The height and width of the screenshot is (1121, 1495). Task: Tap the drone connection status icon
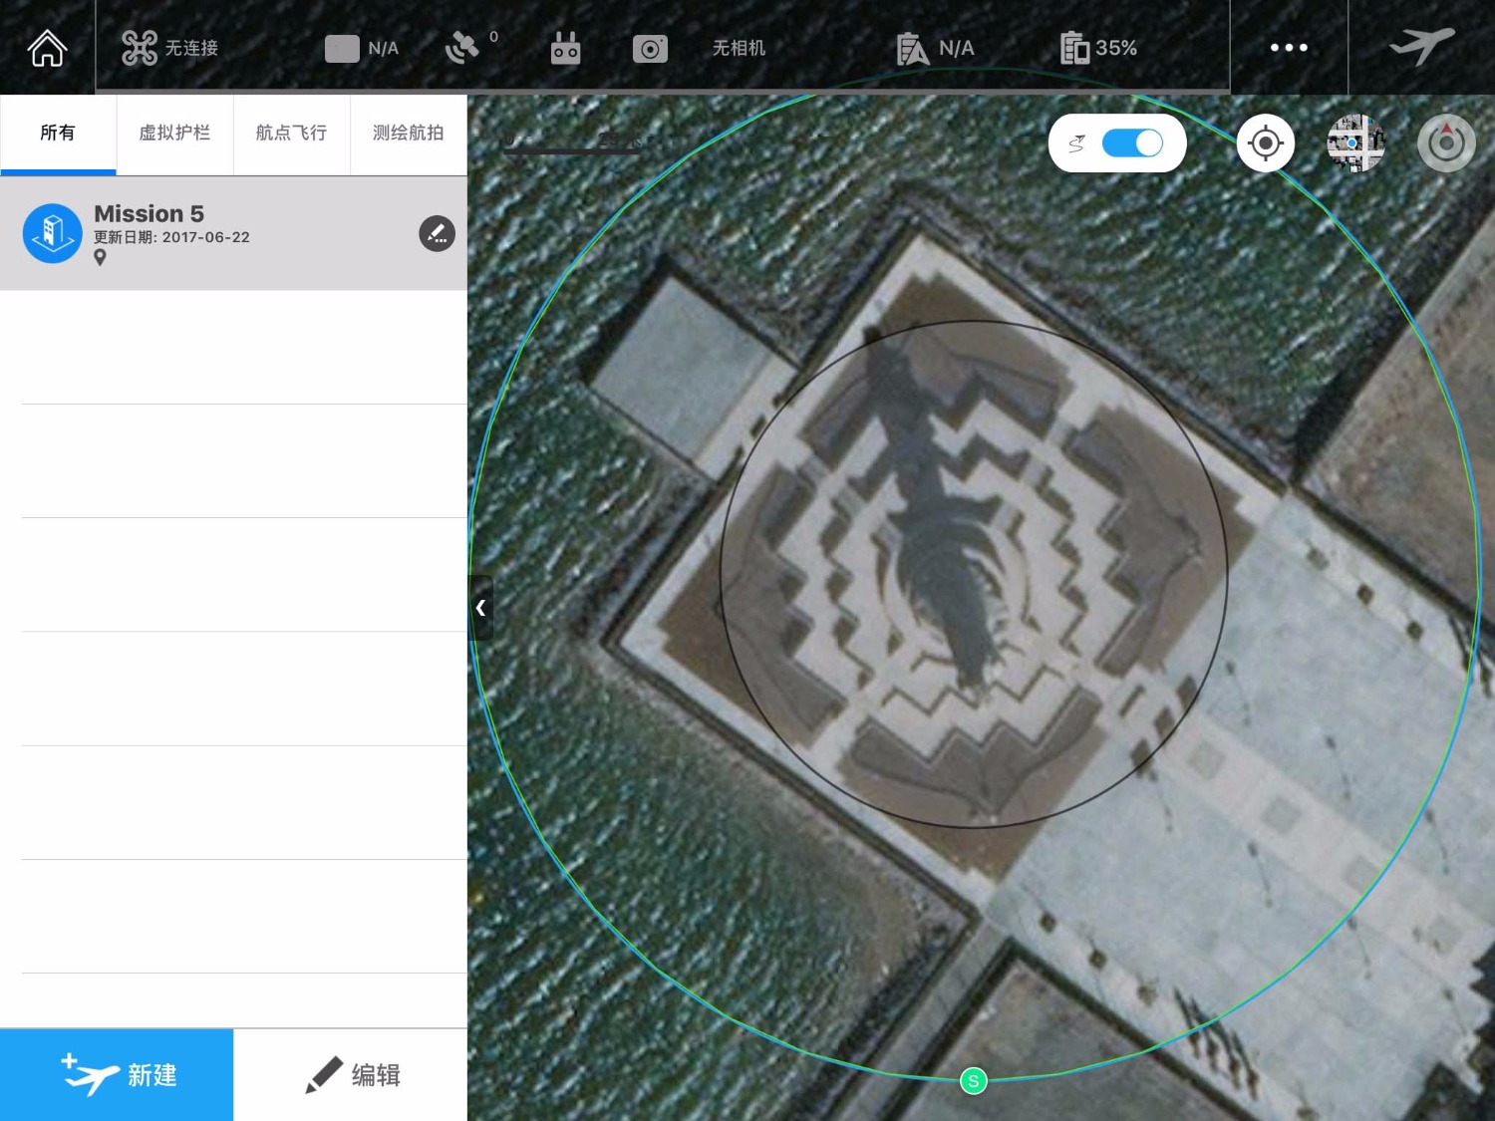(140, 48)
